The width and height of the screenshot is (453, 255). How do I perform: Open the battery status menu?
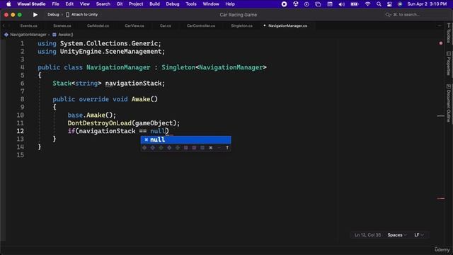pos(354,4)
